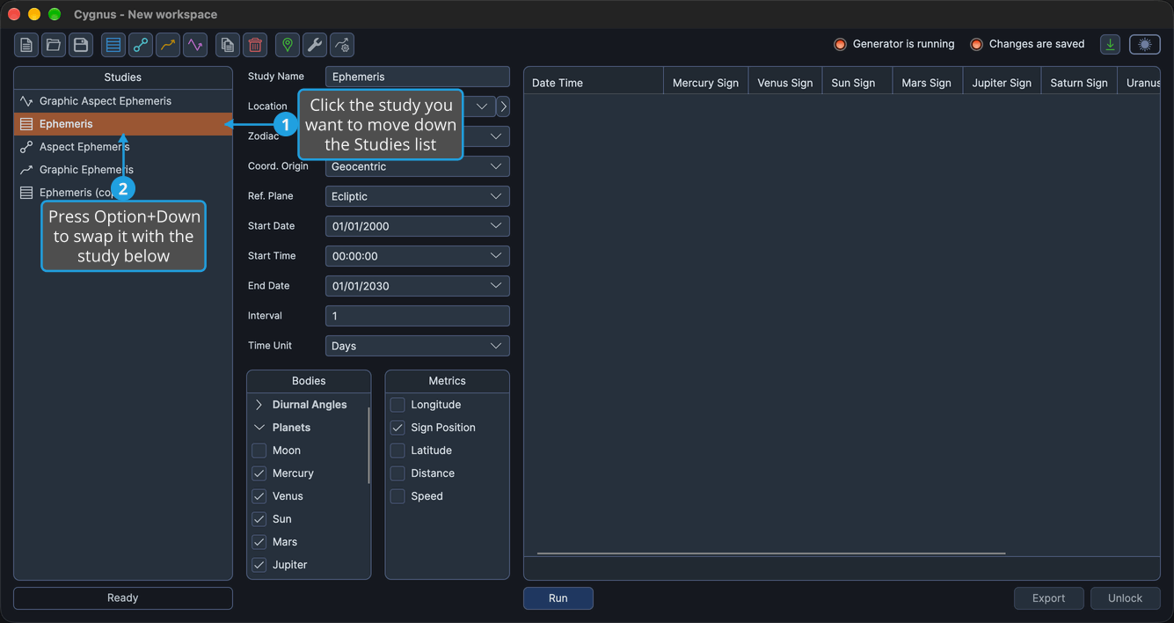1174x623 pixels.
Task: Save workspace using the floppy disk icon
Action: [81, 45]
